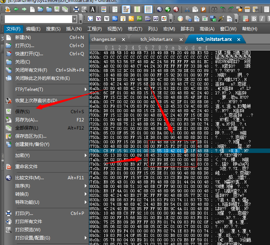The height and width of the screenshot is (245, 270).
Task: Switch to the inactive tch_initstart.arx tab
Action: coord(157,39)
